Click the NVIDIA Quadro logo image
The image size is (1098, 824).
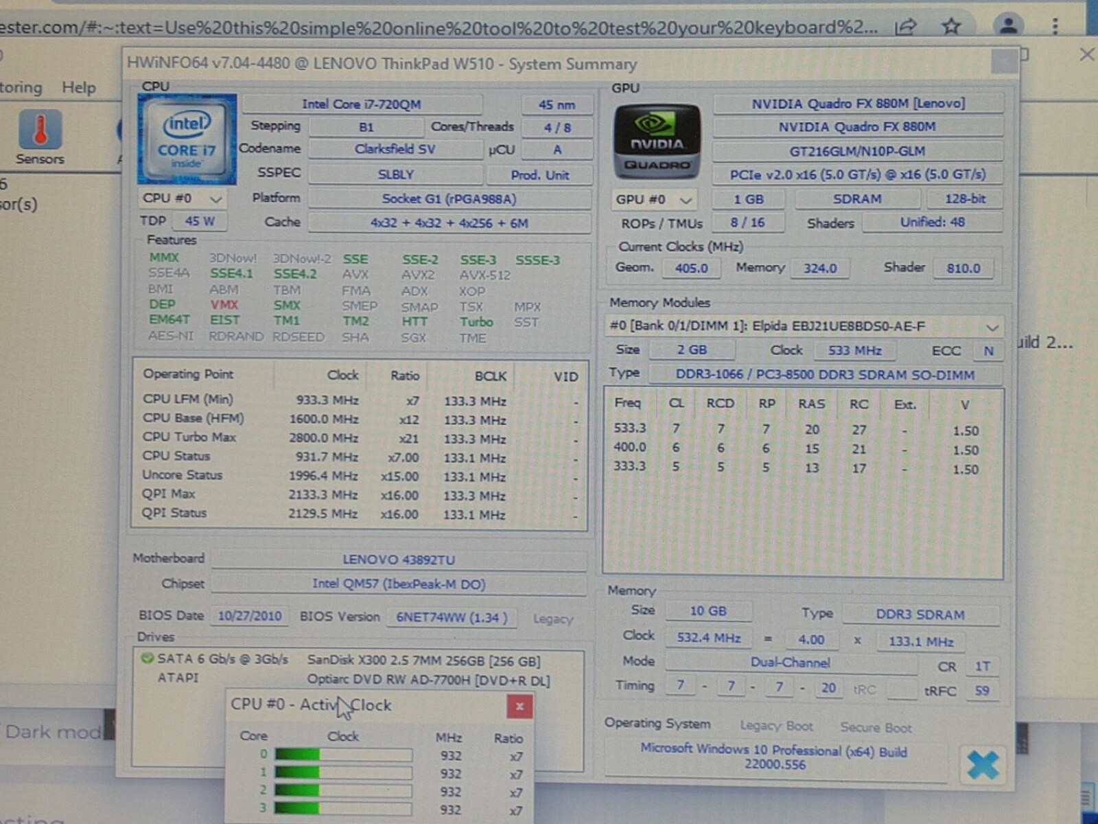(657, 141)
